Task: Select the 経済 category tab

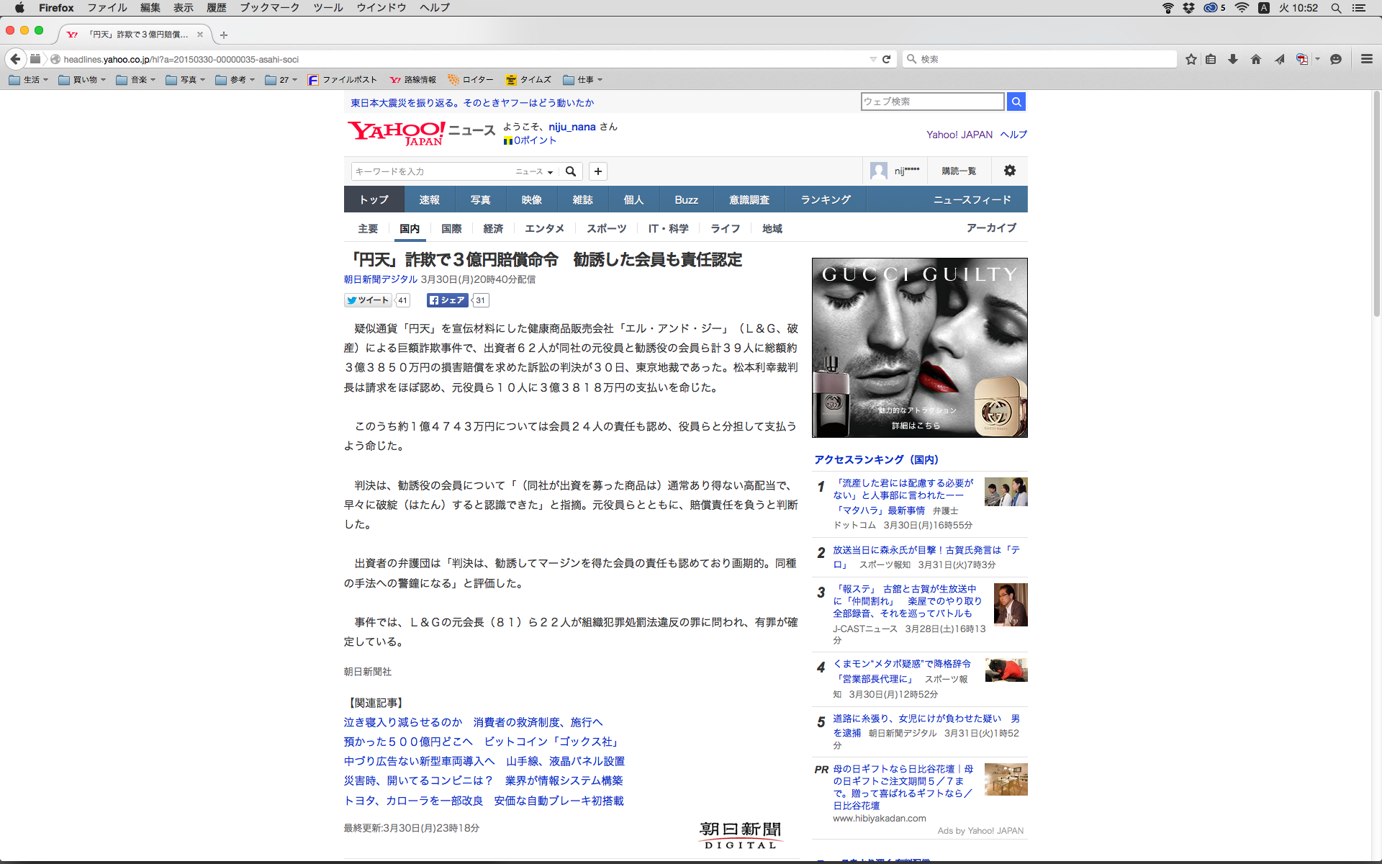Action: (493, 228)
